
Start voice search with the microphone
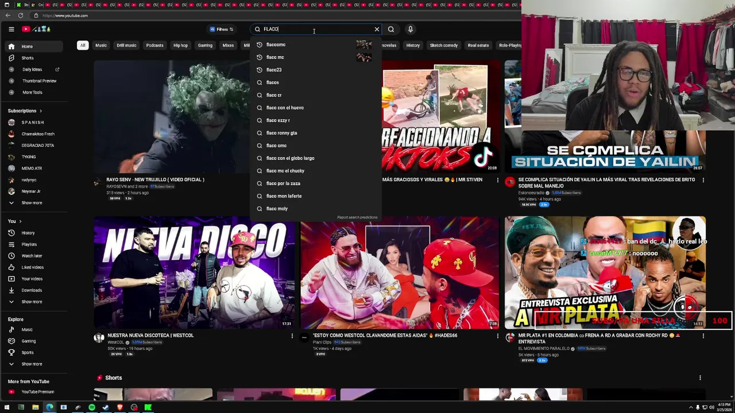pos(410,29)
